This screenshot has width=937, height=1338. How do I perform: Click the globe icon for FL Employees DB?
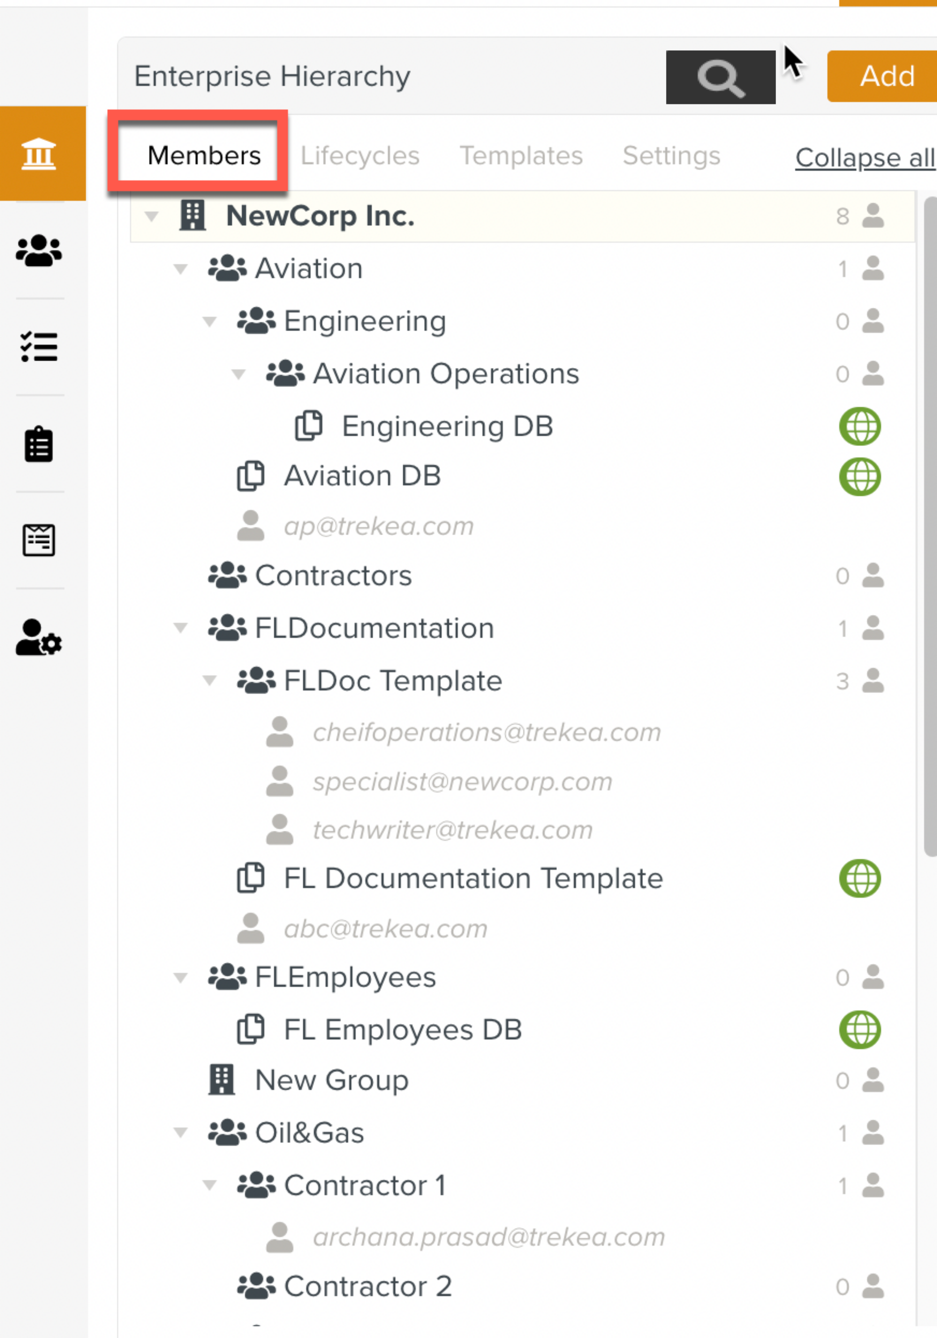click(x=859, y=1030)
